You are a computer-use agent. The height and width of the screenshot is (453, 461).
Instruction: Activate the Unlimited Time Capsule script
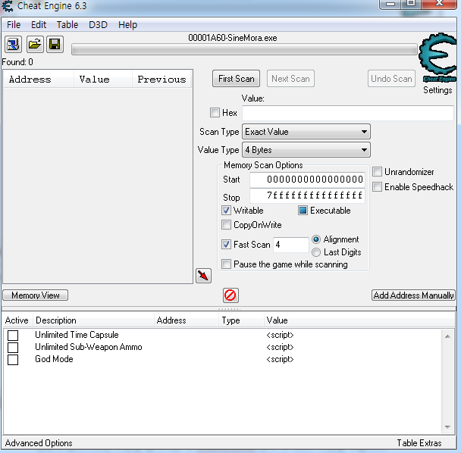click(x=13, y=335)
